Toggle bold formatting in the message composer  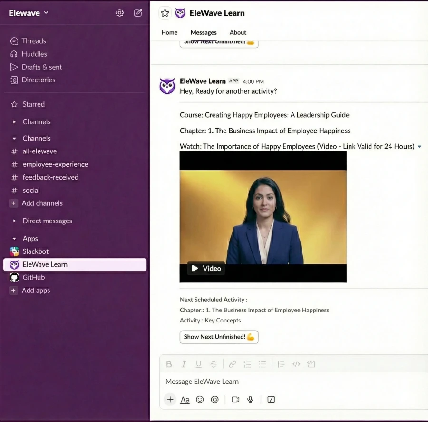point(169,364)
